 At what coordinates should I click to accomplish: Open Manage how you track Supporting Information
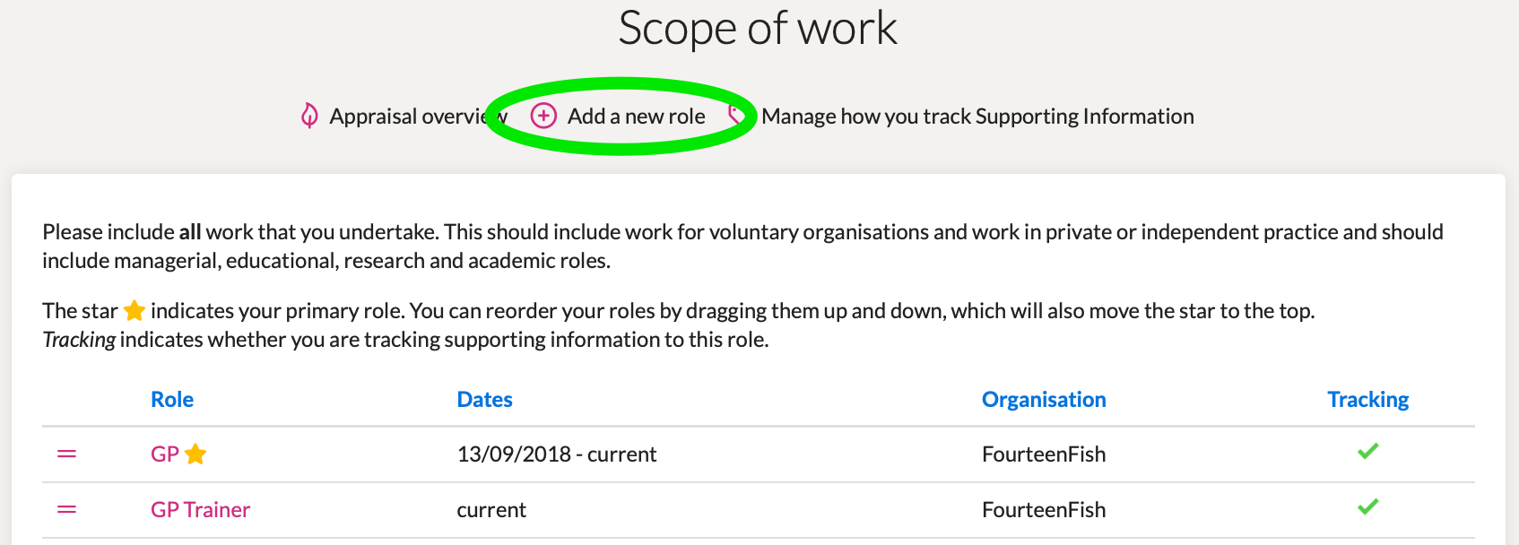(x=977, y=117)
